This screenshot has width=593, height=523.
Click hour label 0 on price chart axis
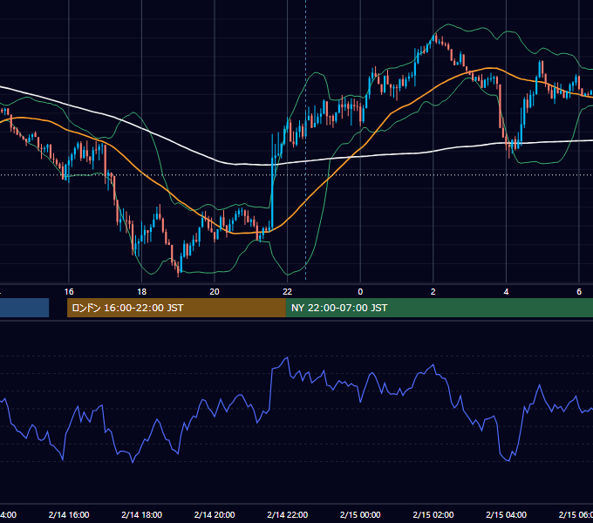(x=360, y=292)
